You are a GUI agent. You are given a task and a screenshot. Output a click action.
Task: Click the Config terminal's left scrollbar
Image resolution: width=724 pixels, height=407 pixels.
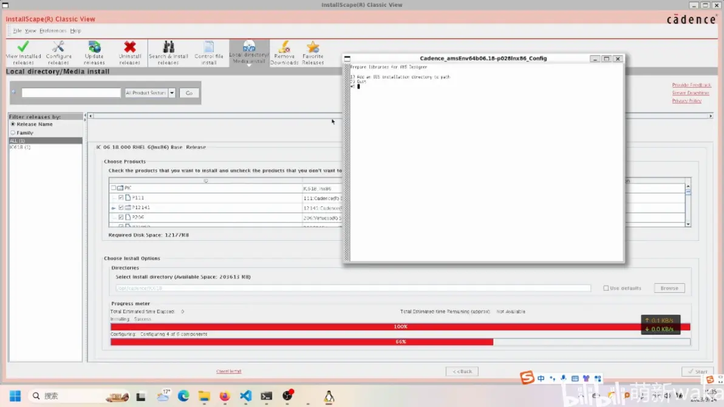click(x=347, y=162)
